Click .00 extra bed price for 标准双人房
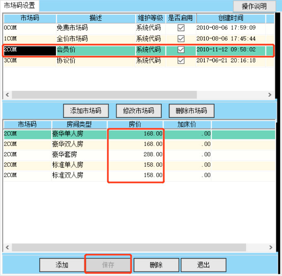This screenshot has height=276, width=282. [206, 175]
